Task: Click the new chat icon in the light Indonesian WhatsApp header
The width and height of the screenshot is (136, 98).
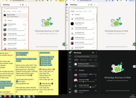Action: [91, 5]
